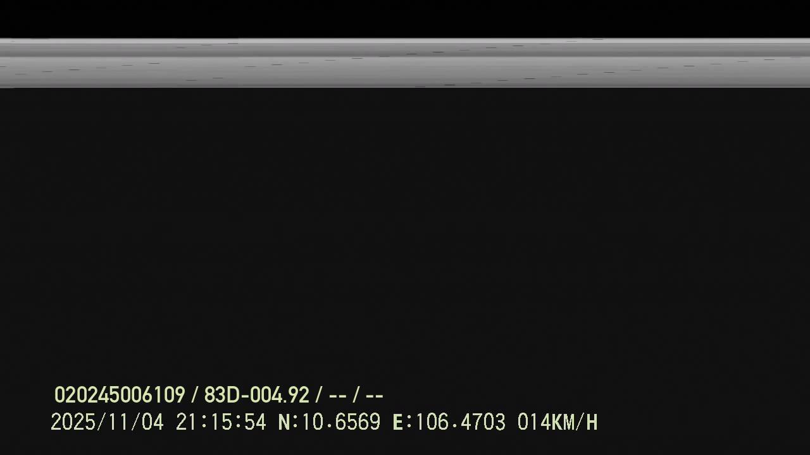Click the letter N of the latitude
The image size is (810, 455).
[284, 422]
